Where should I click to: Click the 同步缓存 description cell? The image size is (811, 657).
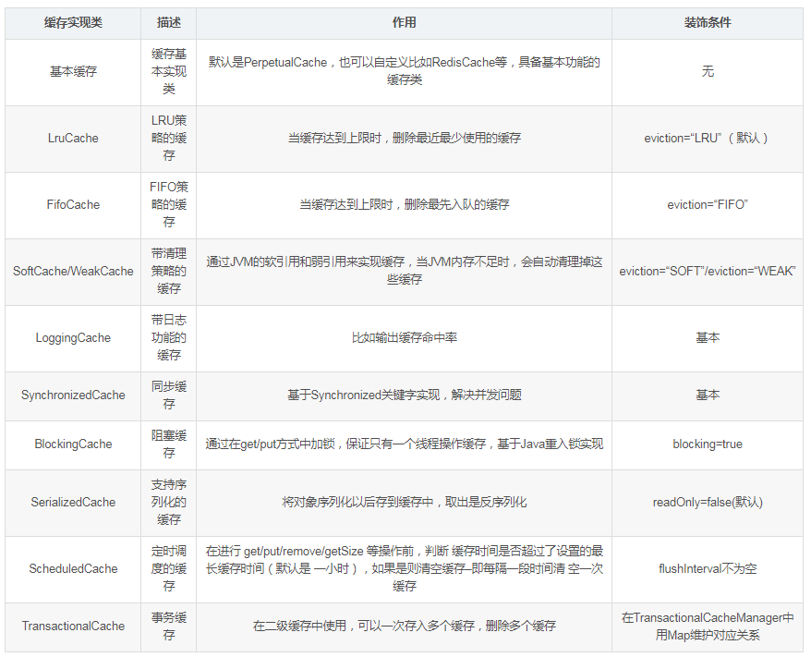click(169, 395)
